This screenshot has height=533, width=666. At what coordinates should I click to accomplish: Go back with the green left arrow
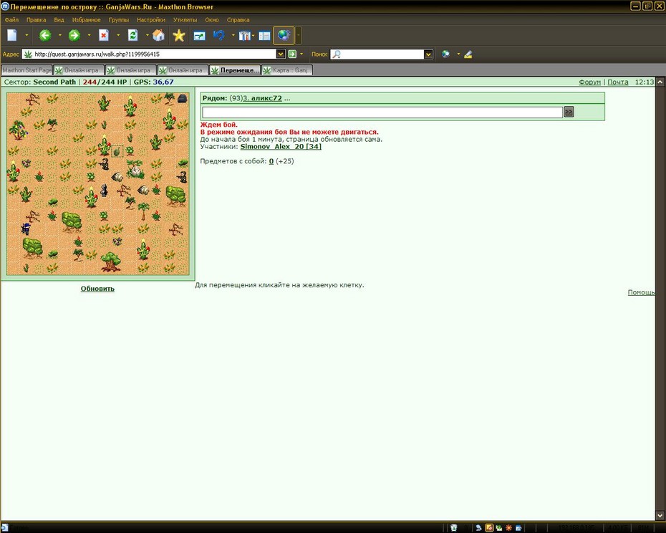coord(45,35)
